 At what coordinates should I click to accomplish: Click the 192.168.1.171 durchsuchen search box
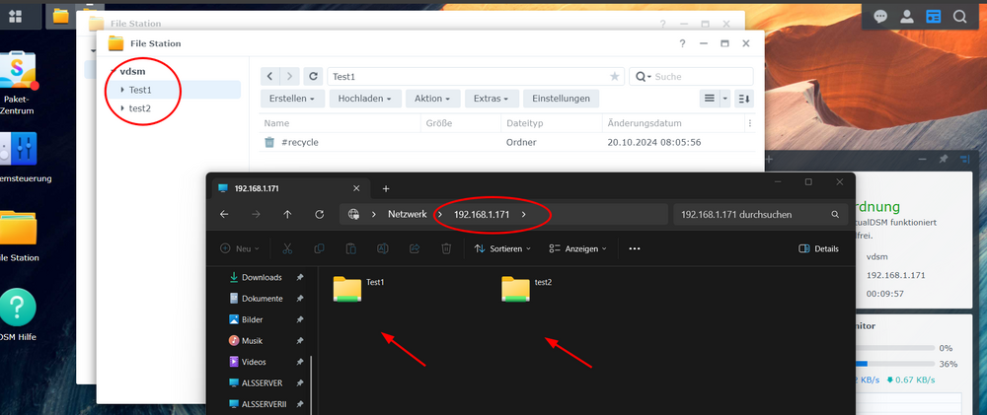(760, 215)
